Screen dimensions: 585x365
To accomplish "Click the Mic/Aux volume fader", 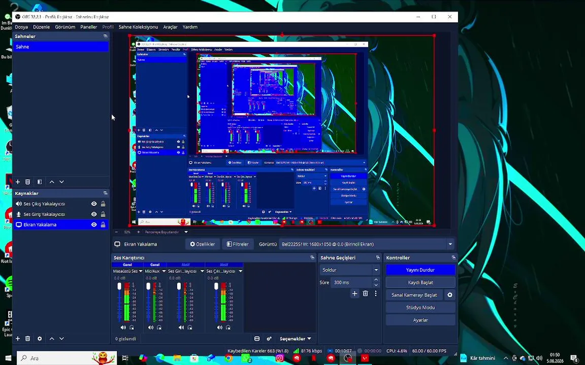I will 148,286.
